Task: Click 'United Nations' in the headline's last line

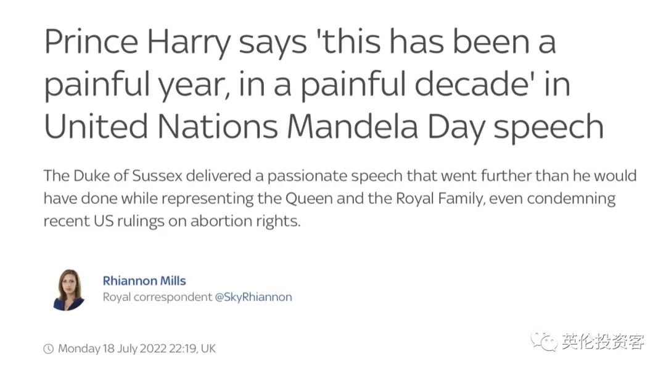Action: pyautogui.click(x=161, y=126)
